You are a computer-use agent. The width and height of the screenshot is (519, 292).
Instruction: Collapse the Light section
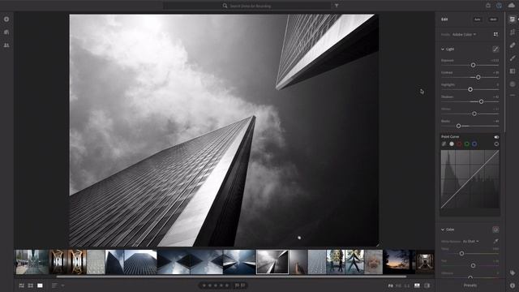point(443,49)
